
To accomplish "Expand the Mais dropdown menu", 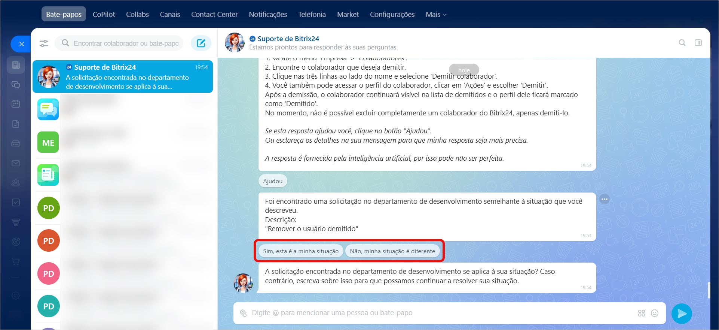I will coord(436,15).
